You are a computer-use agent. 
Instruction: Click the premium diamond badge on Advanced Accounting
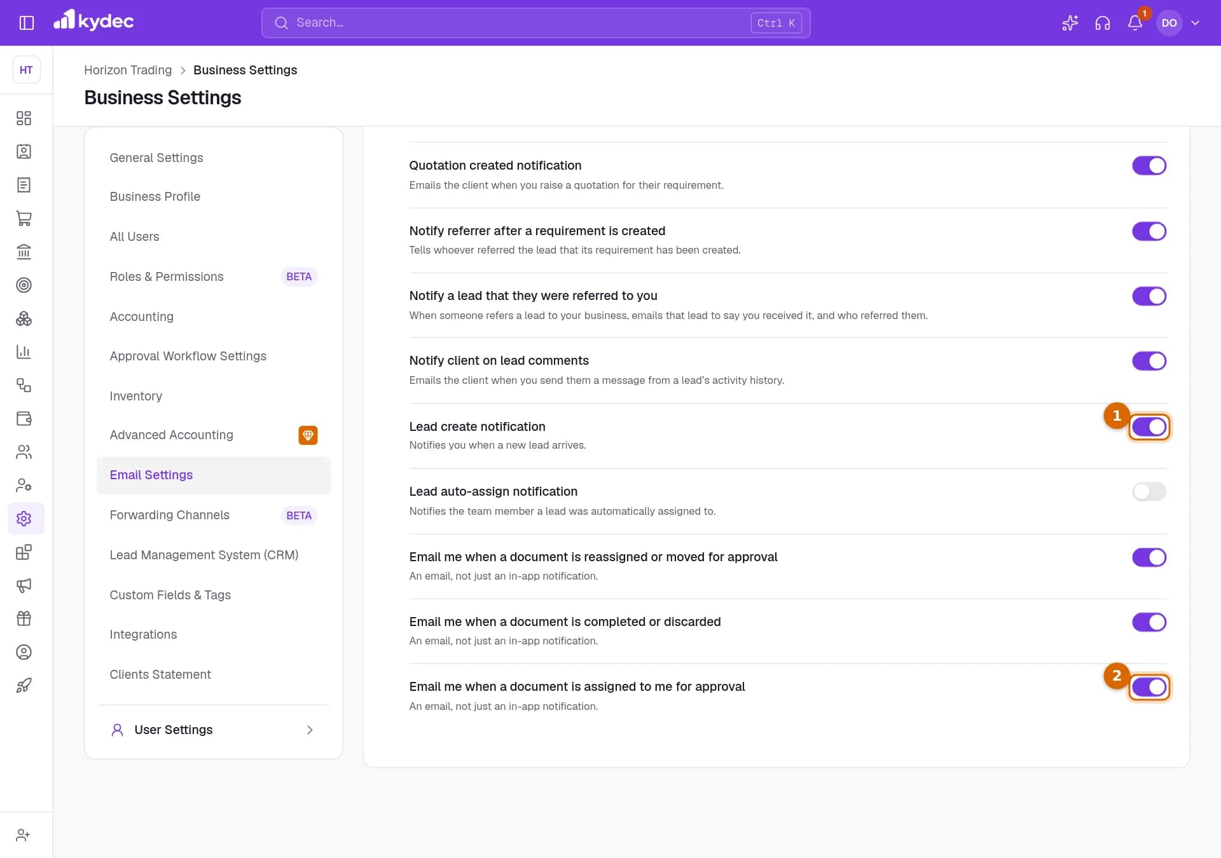coord(308,435)
